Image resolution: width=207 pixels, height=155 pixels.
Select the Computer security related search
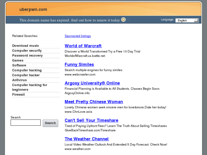click(x=27, y=51)
